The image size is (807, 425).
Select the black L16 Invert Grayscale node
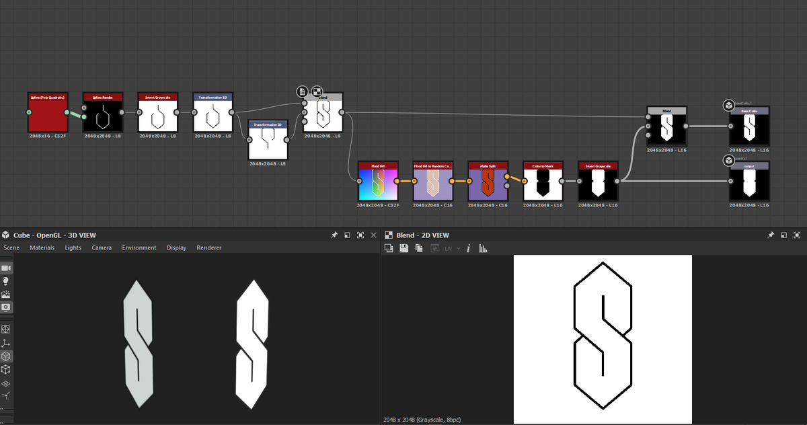pos(599,181)
